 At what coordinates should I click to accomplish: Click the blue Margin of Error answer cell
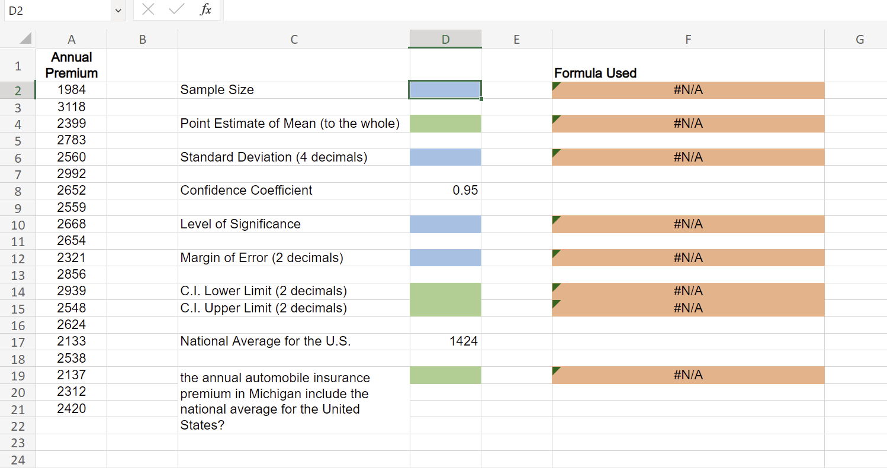(x=445, y=257)
